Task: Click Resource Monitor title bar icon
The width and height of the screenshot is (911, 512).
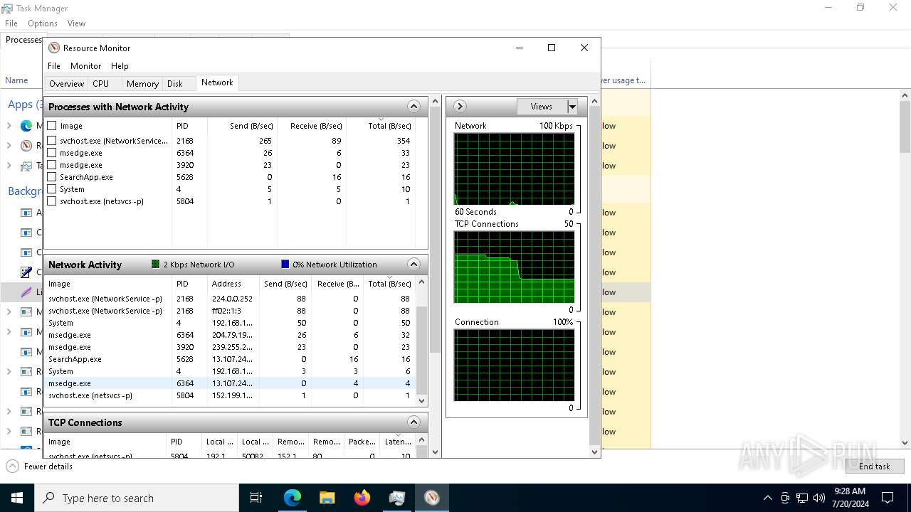Action: [54, 48]
